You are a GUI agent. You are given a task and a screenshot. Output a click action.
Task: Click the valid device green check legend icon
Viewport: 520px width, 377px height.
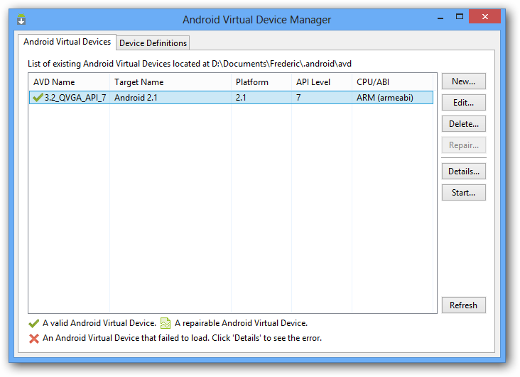[x=33, y=324]
